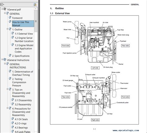The image size is (147, 133).
Task: Click bookmark icon beside Foreword
Action: [x=10, y=17]
